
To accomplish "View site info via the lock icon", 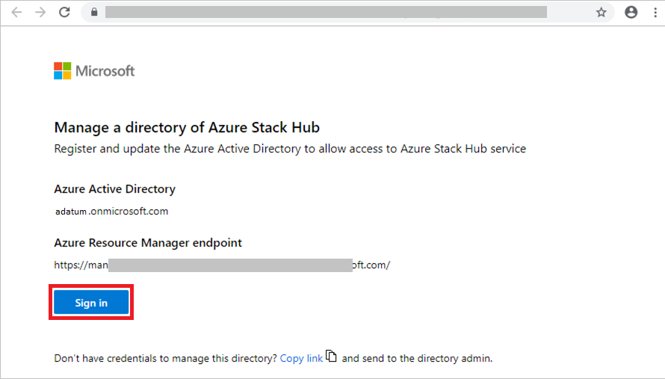I will coord(93,12).
